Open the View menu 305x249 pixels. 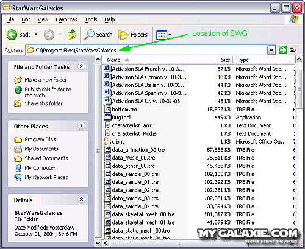(43, 19)
